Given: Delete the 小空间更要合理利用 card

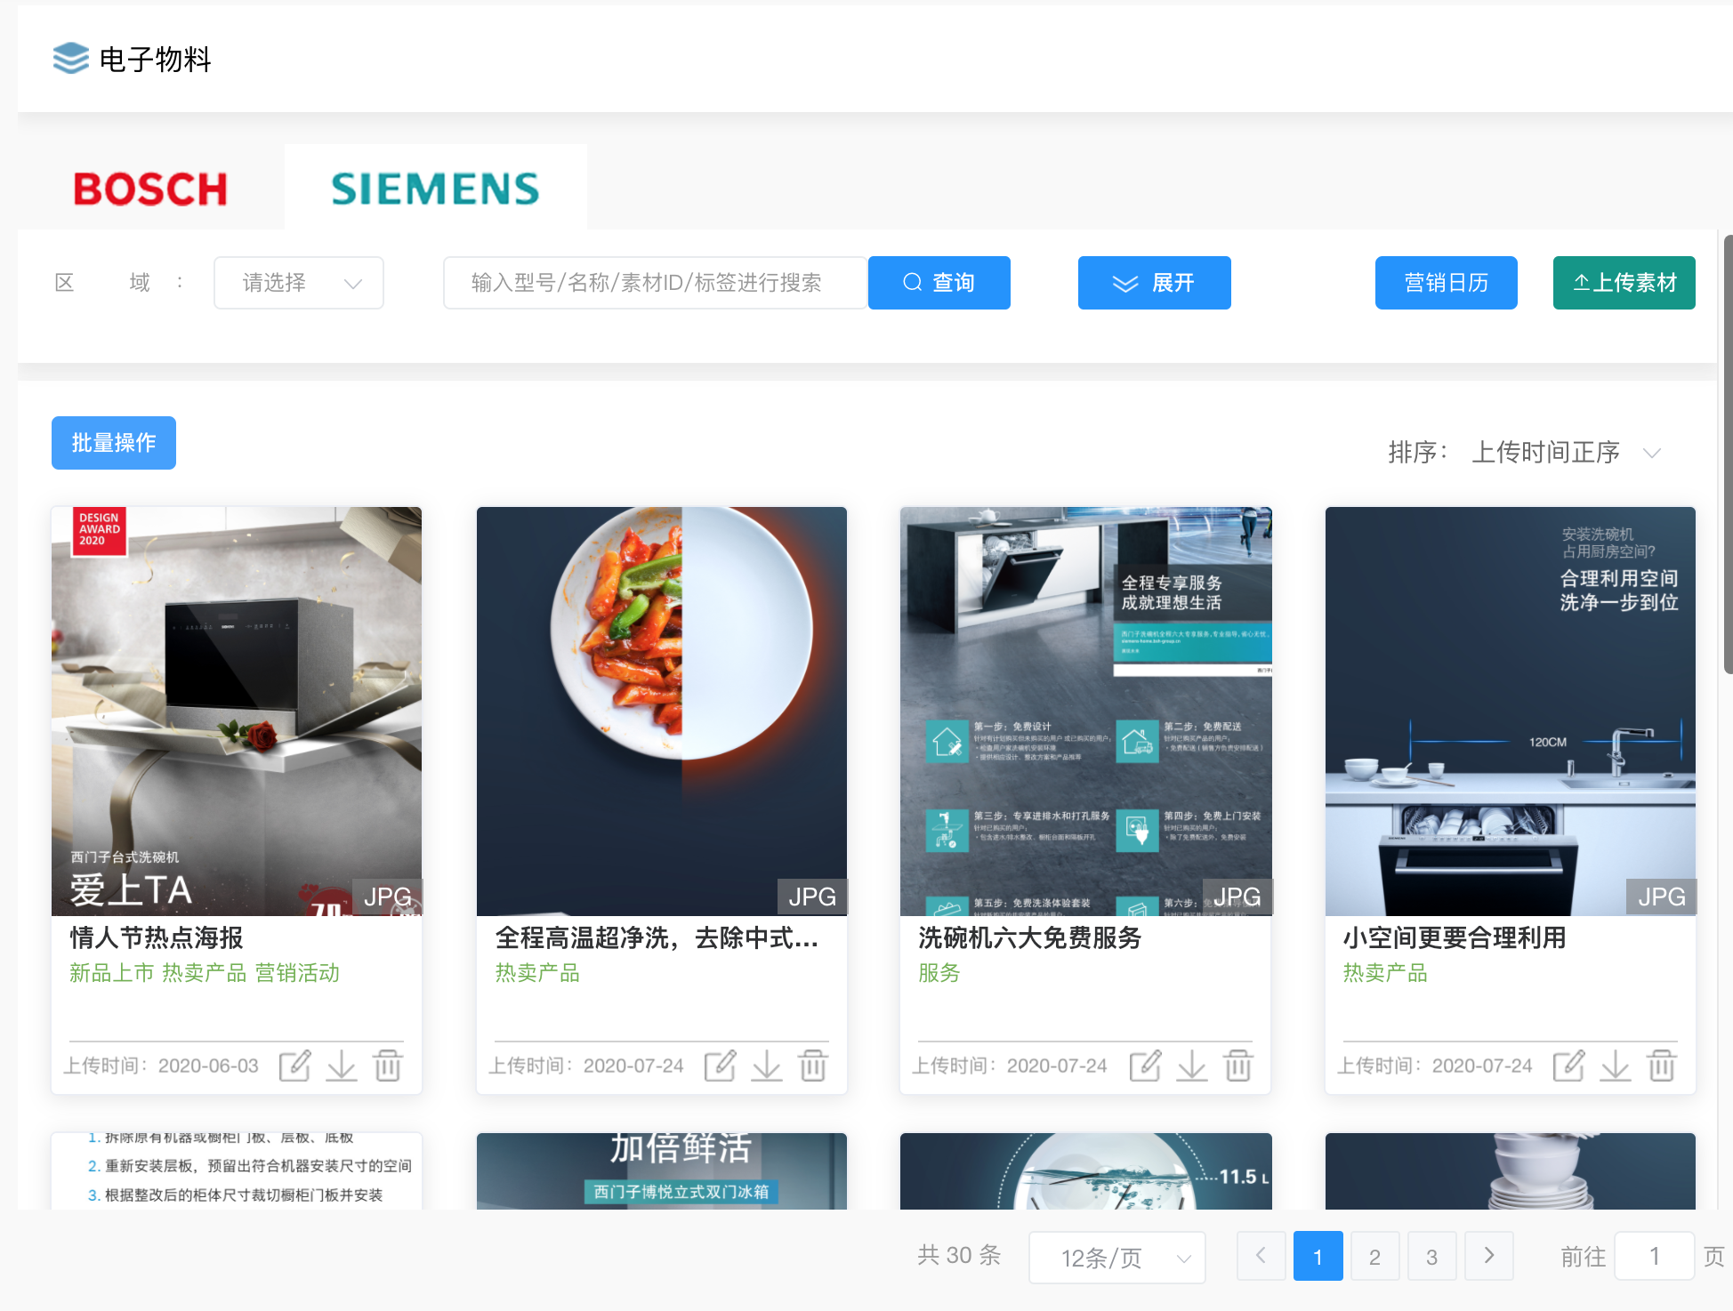Looking at the screenshot, I should [1662, 1065].
